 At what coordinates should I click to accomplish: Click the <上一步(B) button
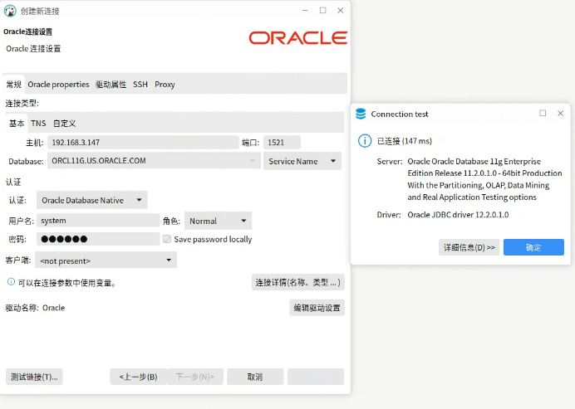point(138,377)
